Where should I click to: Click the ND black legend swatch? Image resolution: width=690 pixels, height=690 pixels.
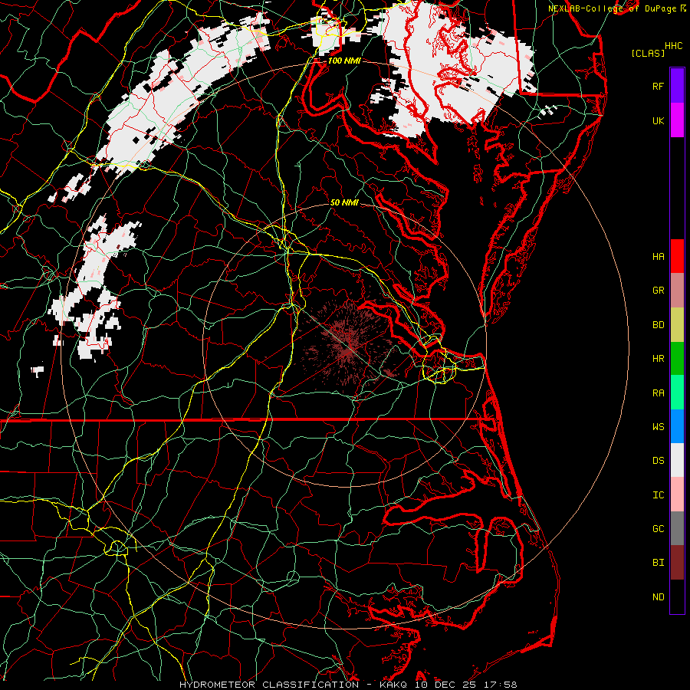[677, 596]
